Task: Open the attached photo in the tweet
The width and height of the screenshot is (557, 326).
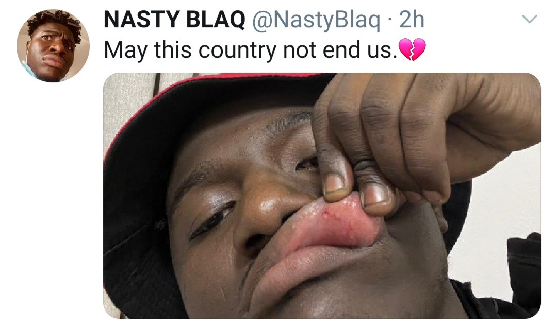Action: [322, 196]
